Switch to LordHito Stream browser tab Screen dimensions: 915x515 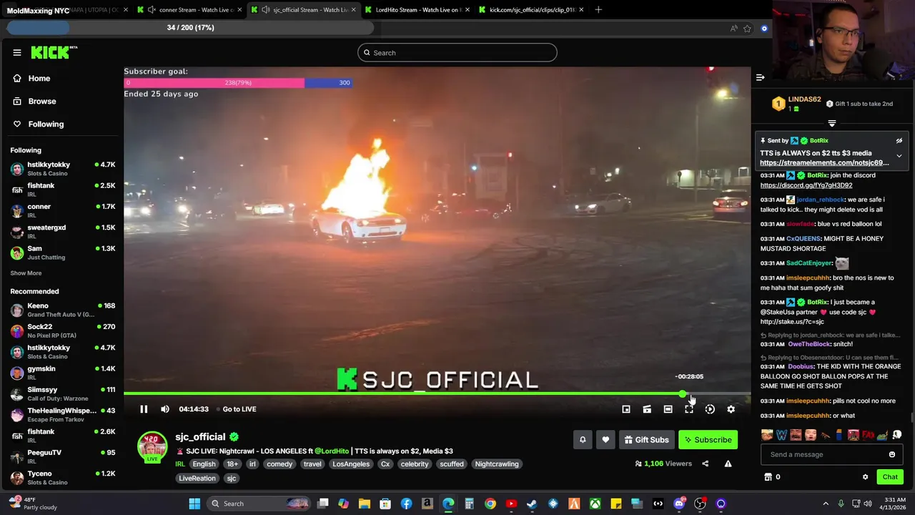point(418,10)
